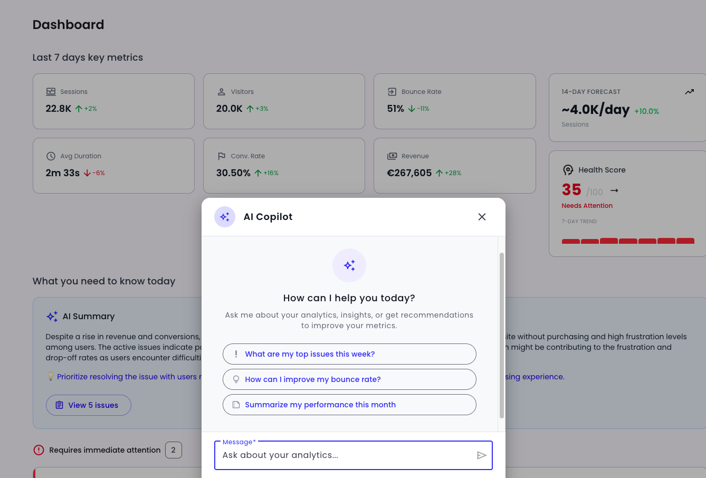Screen dimensions: 706x478
Task: Send message with paper plane icon
Action: coord(481,455)
